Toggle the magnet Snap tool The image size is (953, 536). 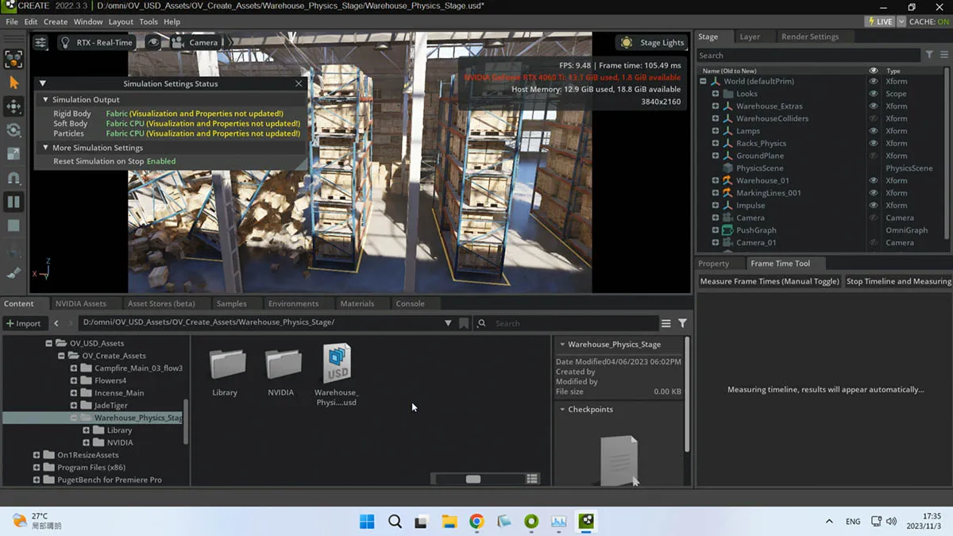tap(14, 179)
